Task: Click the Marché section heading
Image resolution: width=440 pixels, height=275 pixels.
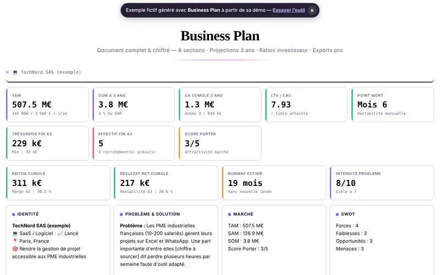Action: click(243, 214)
